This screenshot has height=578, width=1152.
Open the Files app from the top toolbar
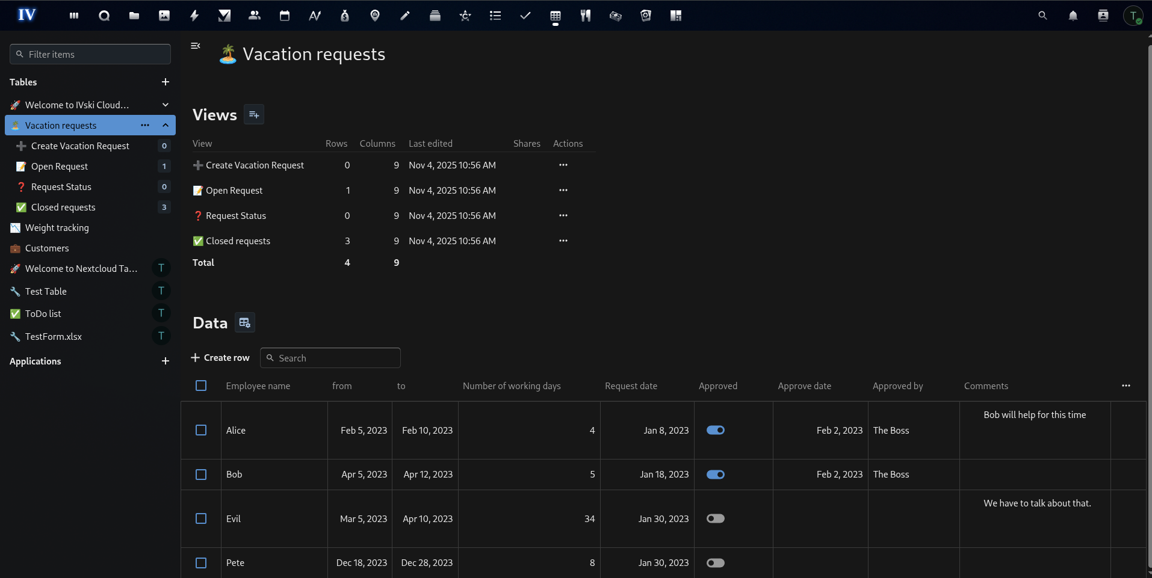(x=134, y=16)
